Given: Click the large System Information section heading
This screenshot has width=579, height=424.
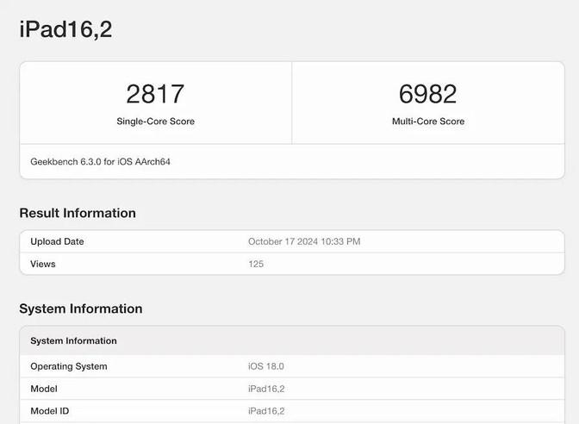Looking at the screenshot, I should tap(81, 309).
